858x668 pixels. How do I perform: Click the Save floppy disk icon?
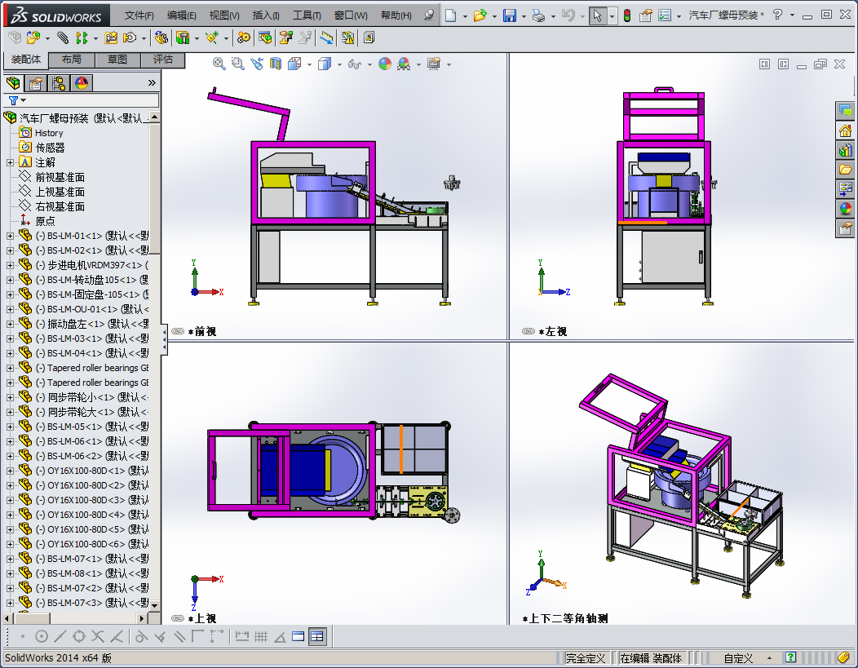coord(510,15)
